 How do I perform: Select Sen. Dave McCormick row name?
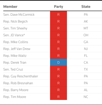click(19, 14)
